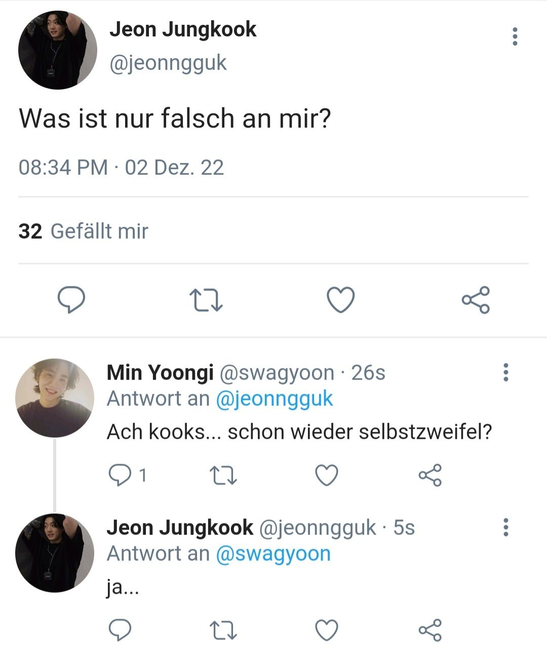The width and height of the screenshot is (547, 648).
Task: Share the main tweet by Jeon Jungkook
Action: [x=476, y=300]
